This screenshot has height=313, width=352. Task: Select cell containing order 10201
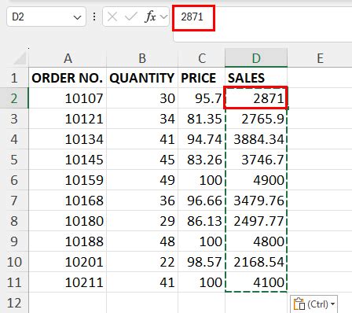click(68, 262)
